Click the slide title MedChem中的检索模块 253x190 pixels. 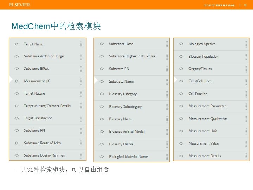pos(56,26)
